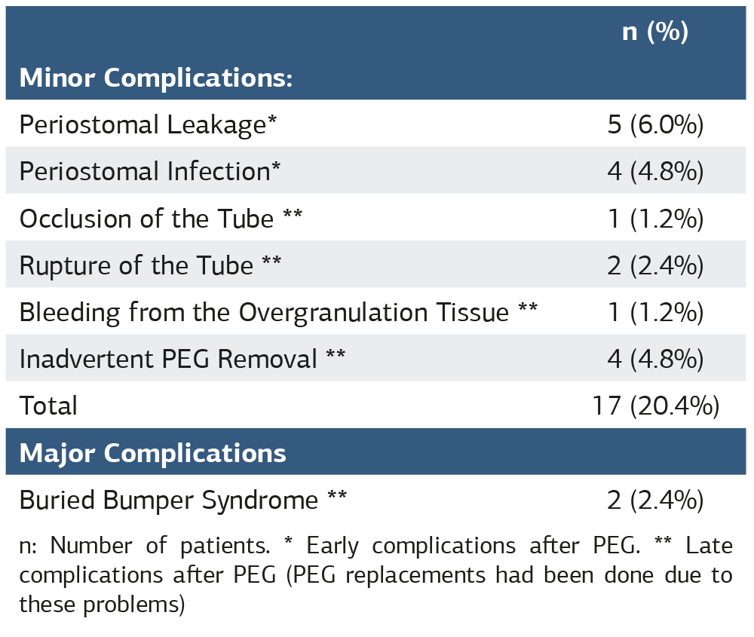Select the Buried Bumper Syndrome value
Viewport: 754px width, 637px height.
point(654,500)
